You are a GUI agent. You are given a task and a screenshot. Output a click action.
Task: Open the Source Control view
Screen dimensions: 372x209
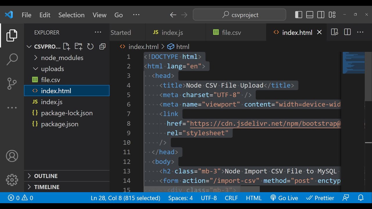[x=12, y=84]
